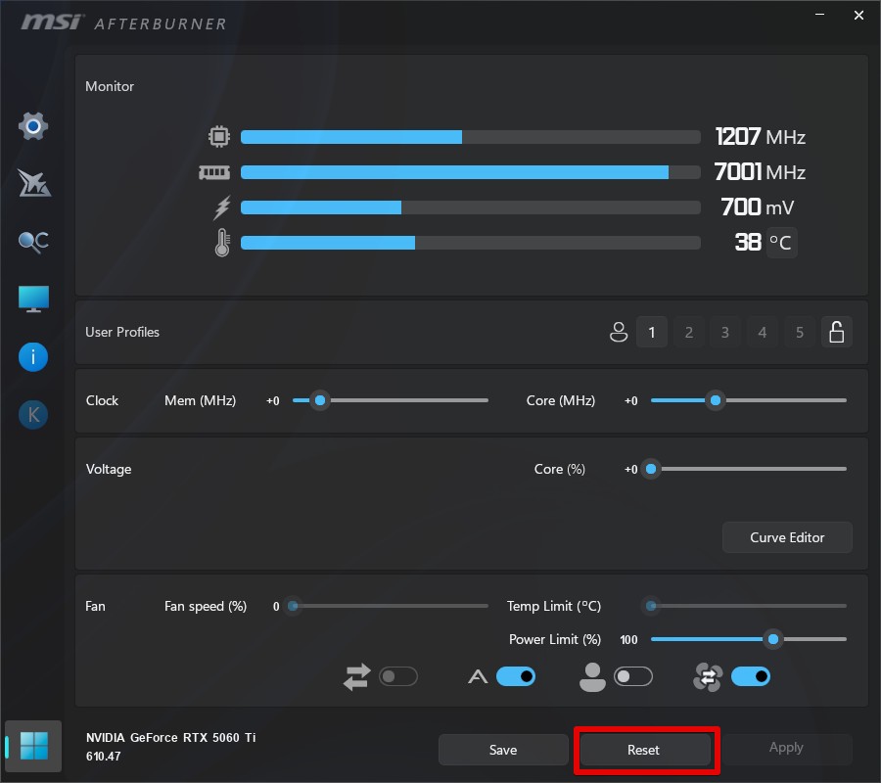Select user profile 4
This screenshot has height=783, width=881.
[763, 332]
